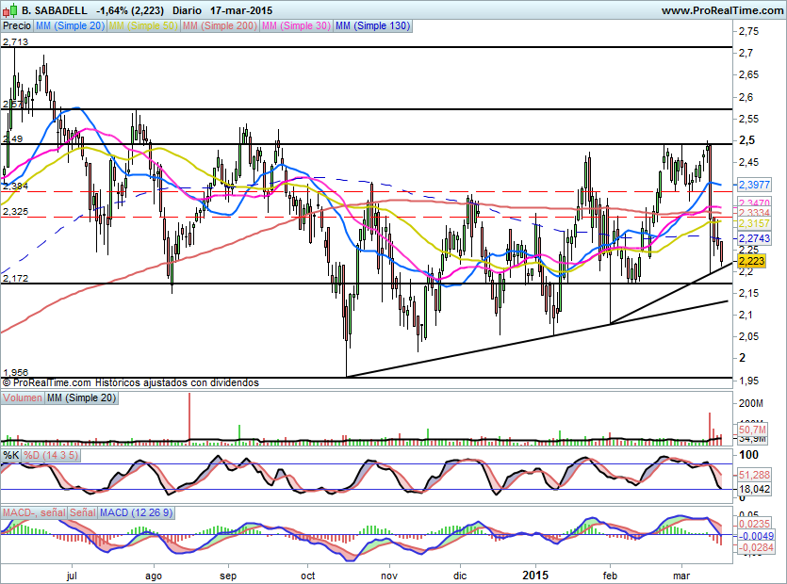Select the red MM (Simple 200) label
This screenshot has width=787, height=584.
[220, 25]
